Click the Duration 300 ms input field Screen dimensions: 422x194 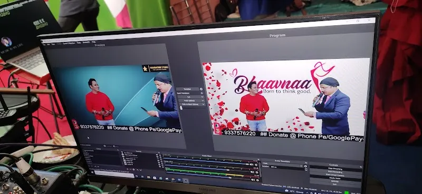286,168
